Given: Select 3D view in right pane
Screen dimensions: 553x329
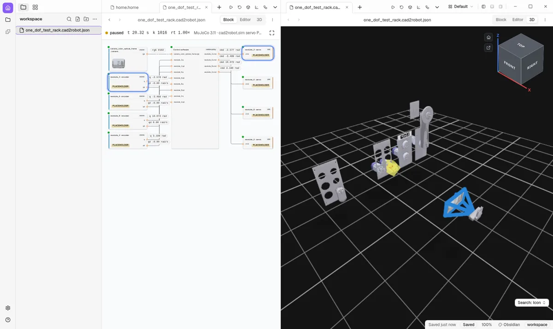Looking at the screenshot, I should coord(532,20).
